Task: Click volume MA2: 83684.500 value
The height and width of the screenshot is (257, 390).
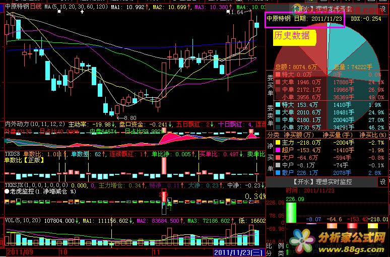Action: pos(160,221)
